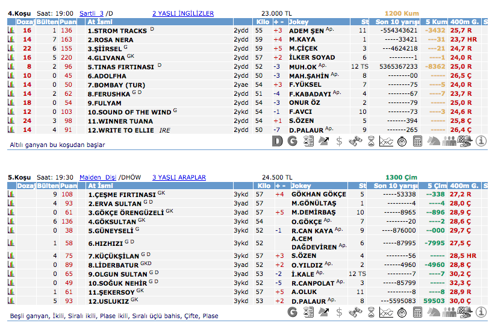Open the line chart icon for race 5
Viewport: 498px width, 329px height.
pyautogui.click(x=387, y=312)
